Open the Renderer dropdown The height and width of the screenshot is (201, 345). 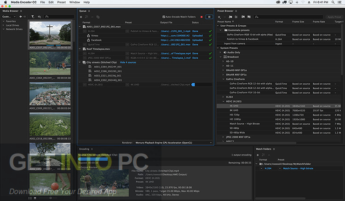coord(173,143)
